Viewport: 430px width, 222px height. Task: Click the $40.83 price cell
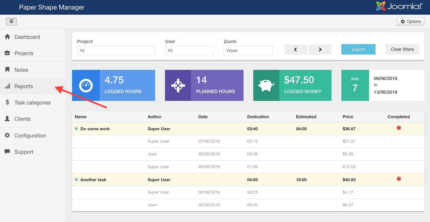[349, 180]
